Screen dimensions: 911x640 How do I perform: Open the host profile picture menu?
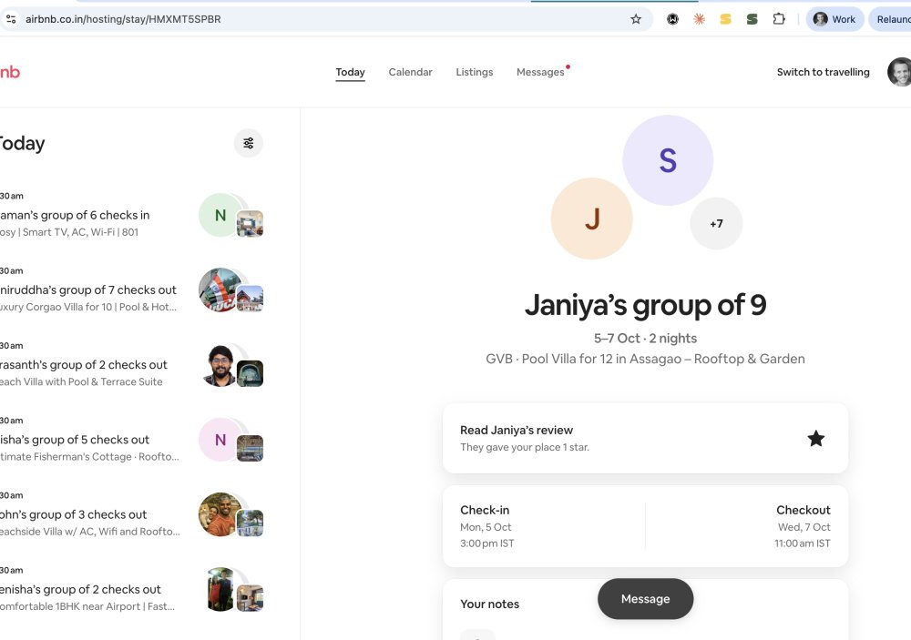pyautogui.click(x=899, y=72)
